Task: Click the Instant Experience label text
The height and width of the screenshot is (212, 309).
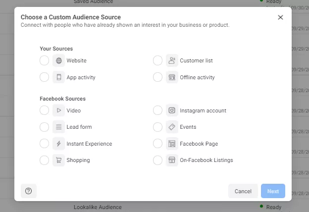Action: click(x=89, y=144)
